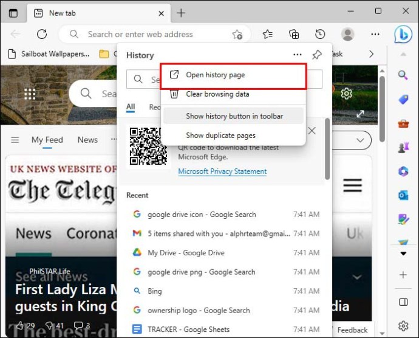
Task: Open the Bing chat sidebar icon
Action: (x=403, y=34)
